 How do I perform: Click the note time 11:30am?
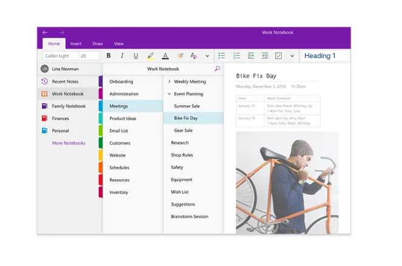click(x=298, y=86)
